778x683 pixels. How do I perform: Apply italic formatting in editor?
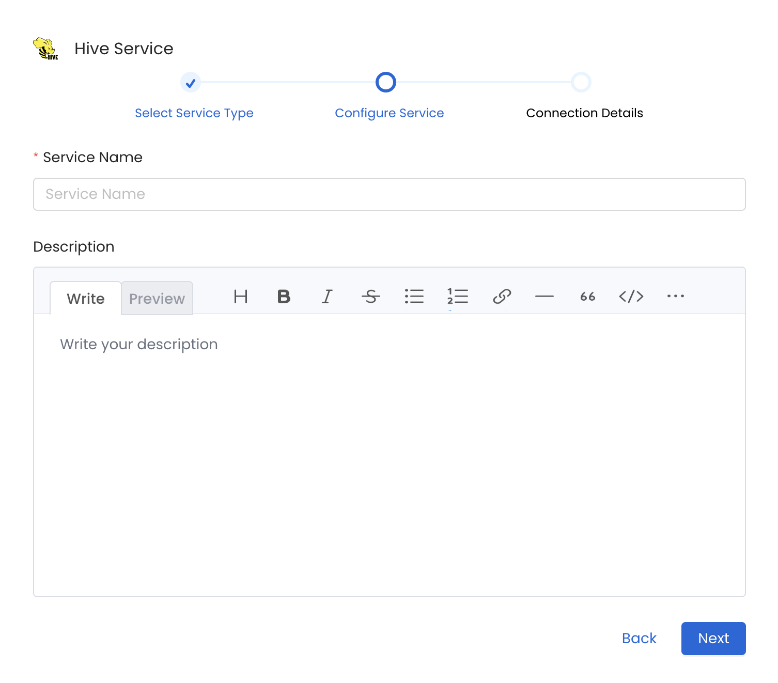pyautogui.click(x=327, y=297)
